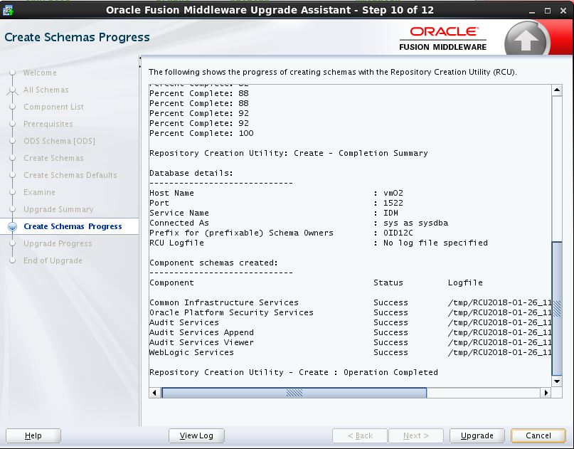This screenshot has height=449, width=574.
Task: Click the Back button
Action: click(360, 435)
